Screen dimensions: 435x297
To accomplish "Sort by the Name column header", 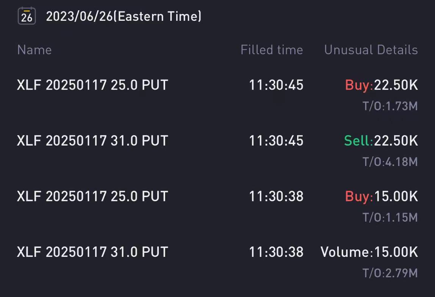I will pyautogui.click(x=34, y=50).
